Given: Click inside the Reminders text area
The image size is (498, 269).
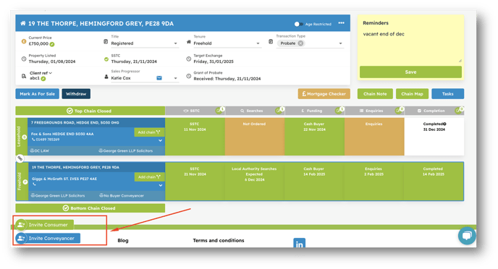Looking at the screenshot, I should click(x=411, y=46).
